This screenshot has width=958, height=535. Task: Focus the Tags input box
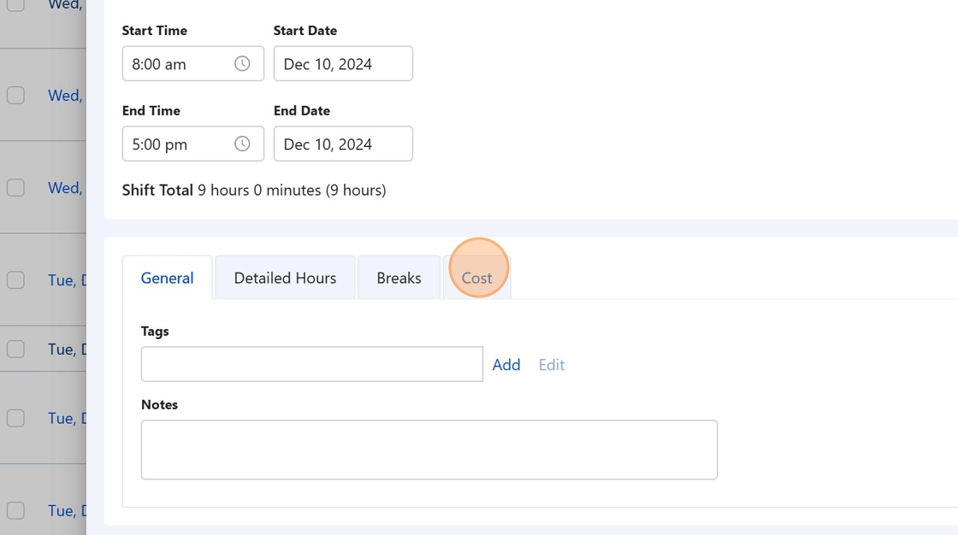pos(311,364)
